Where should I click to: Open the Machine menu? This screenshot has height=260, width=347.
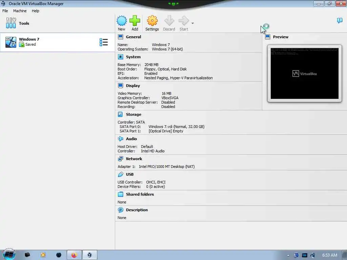pyautogui.click(x=20, y=11)
